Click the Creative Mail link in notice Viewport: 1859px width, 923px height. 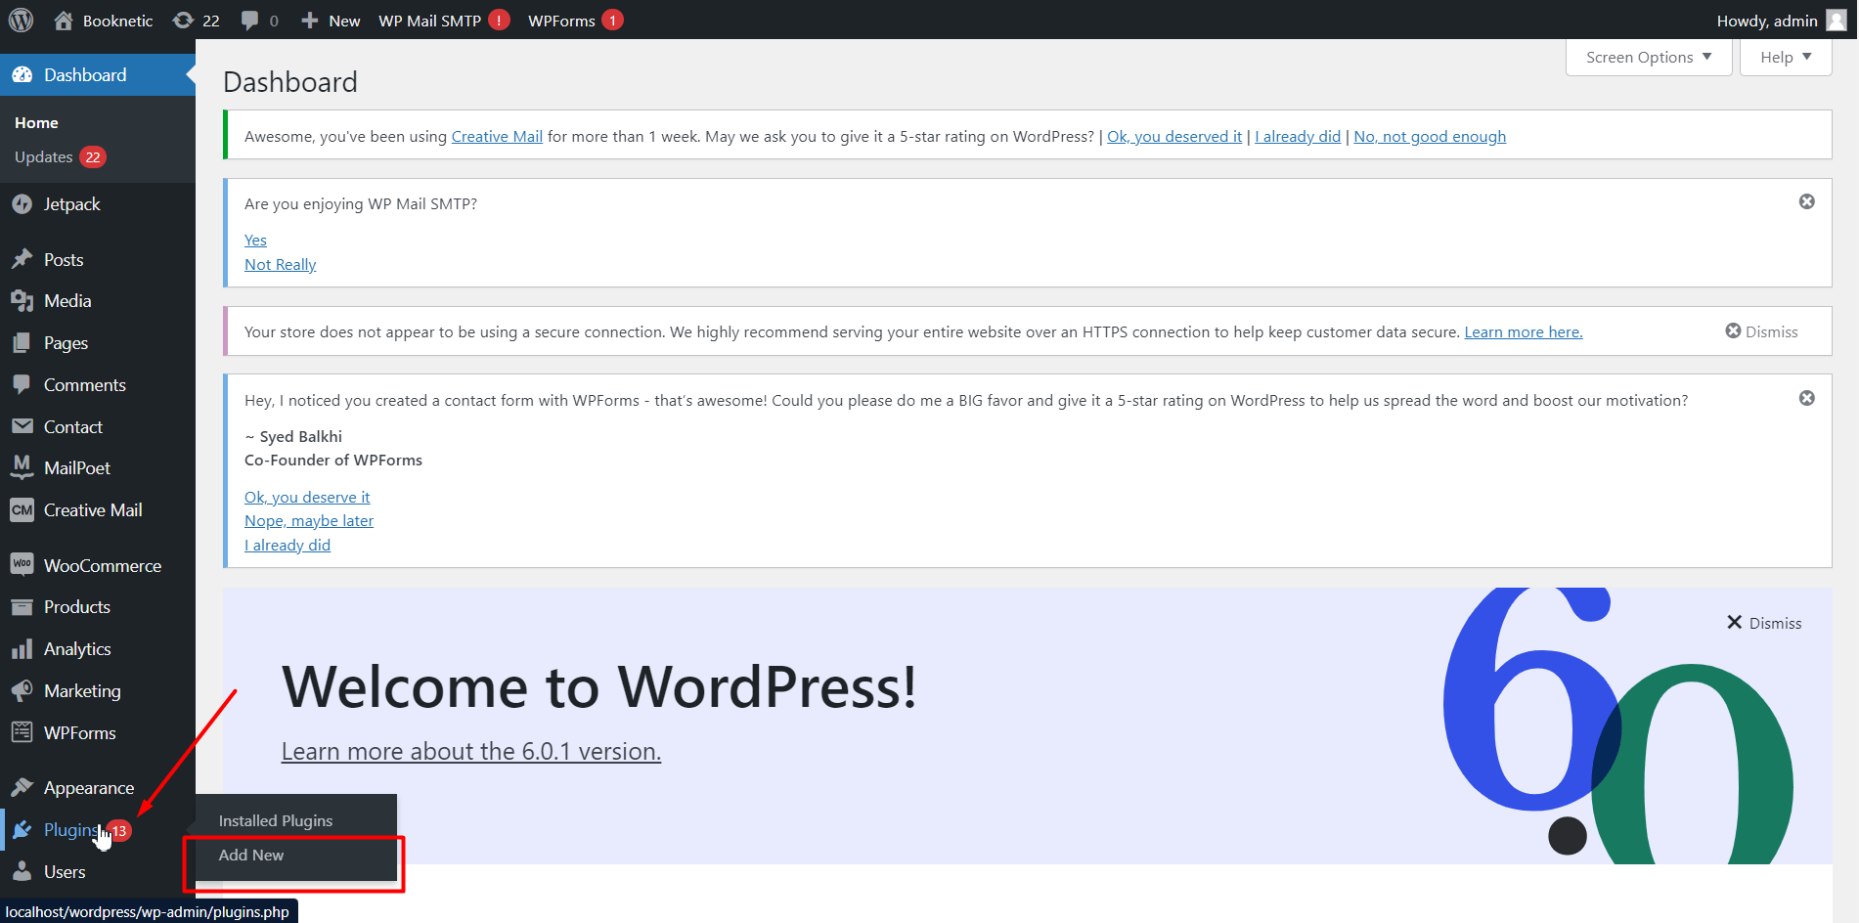[x=497, y=137]
